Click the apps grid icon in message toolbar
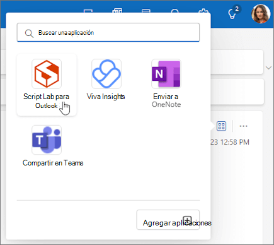Viewport: 274px width, 245px height. [x=221, y=126]
